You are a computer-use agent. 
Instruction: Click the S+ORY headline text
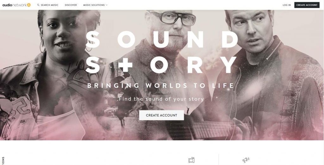click(x=161, y=64)
